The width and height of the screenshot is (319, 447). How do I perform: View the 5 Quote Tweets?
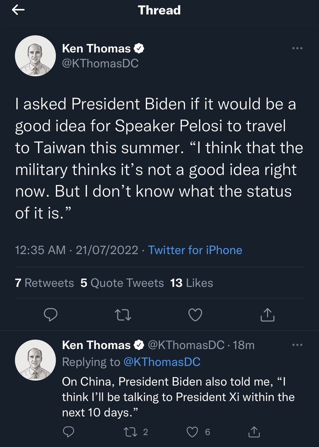(122, 283)
